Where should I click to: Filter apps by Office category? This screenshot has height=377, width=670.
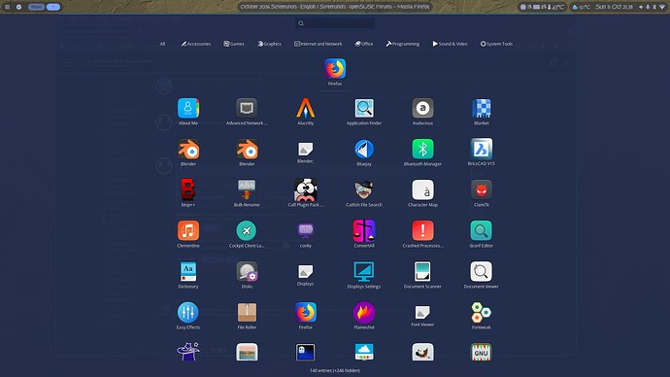[x=363, y=44]
